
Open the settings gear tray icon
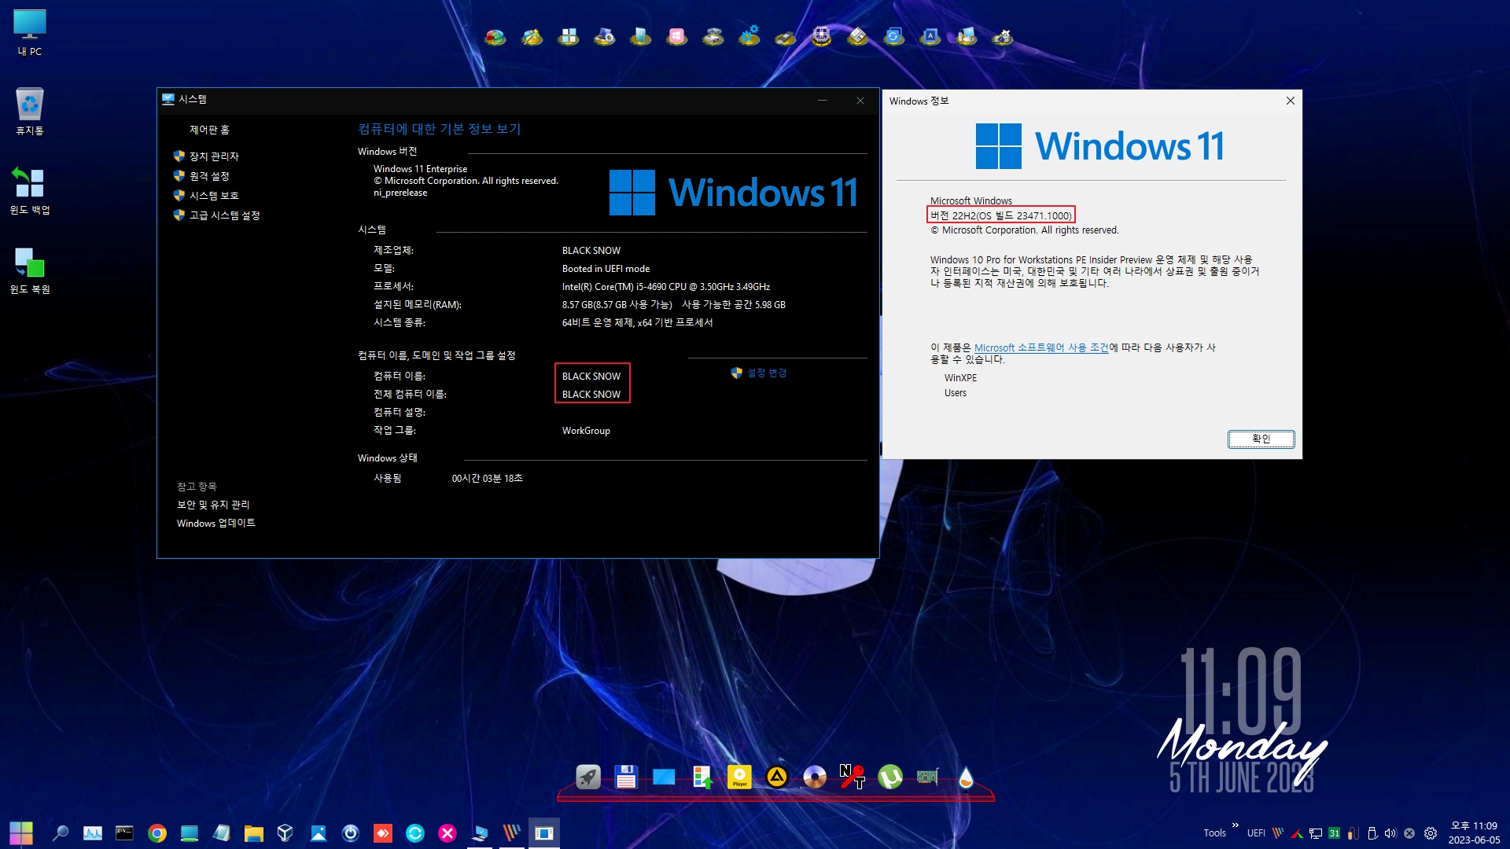[1431, 833]
